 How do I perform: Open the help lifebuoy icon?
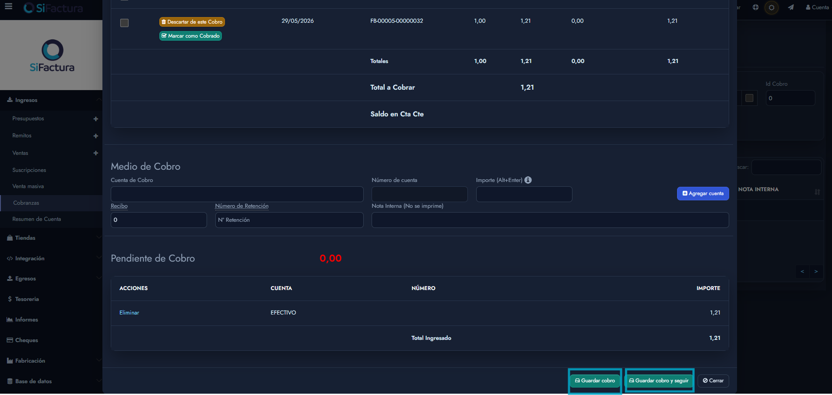pyautogui.click(x=755, y=7)
